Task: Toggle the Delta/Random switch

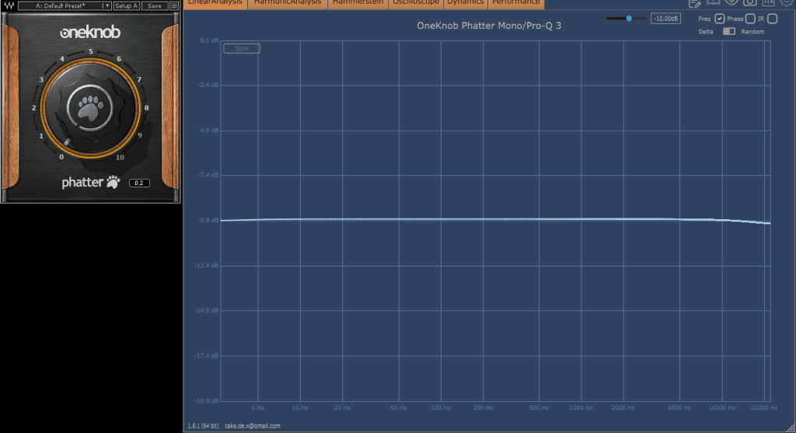Action: pos(729,31)
